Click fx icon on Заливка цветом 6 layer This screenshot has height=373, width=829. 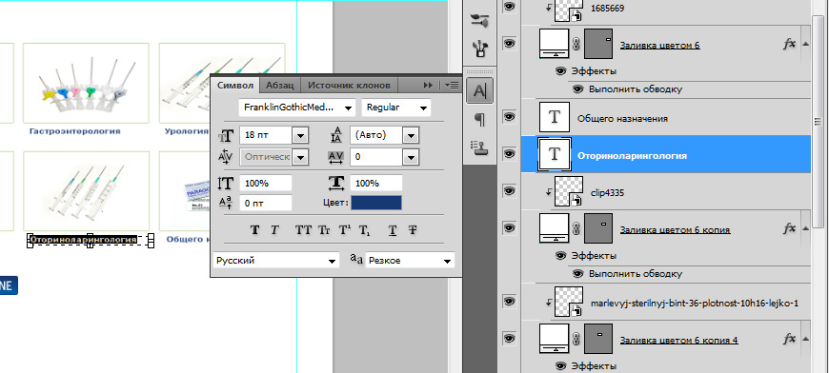(x=789, y=45)
